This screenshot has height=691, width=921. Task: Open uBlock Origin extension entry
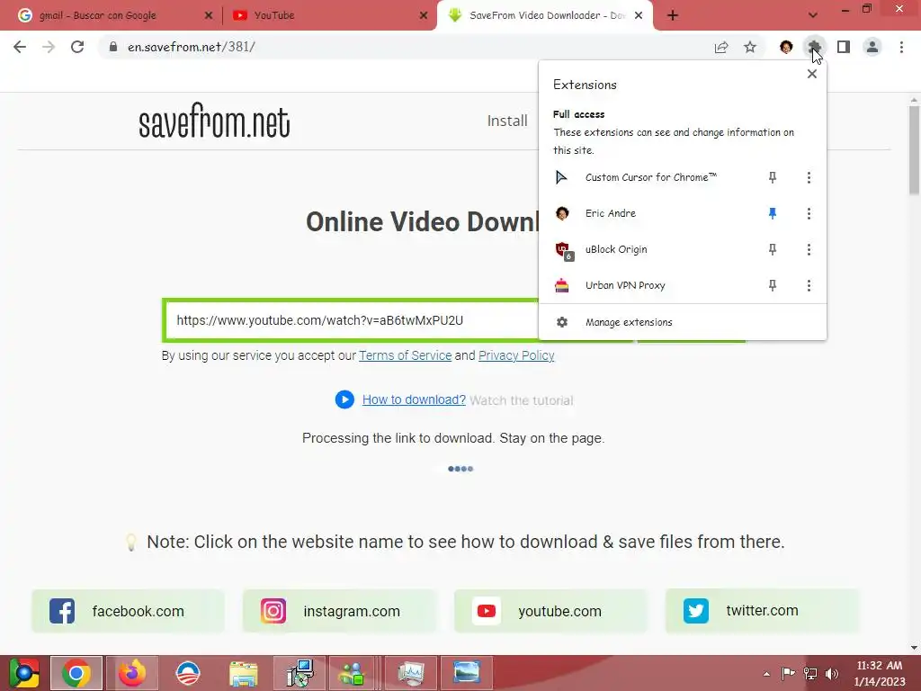click(x=616, y=249)
